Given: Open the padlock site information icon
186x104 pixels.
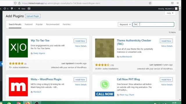Looking at the screenshot, I should tap(19, 3).
